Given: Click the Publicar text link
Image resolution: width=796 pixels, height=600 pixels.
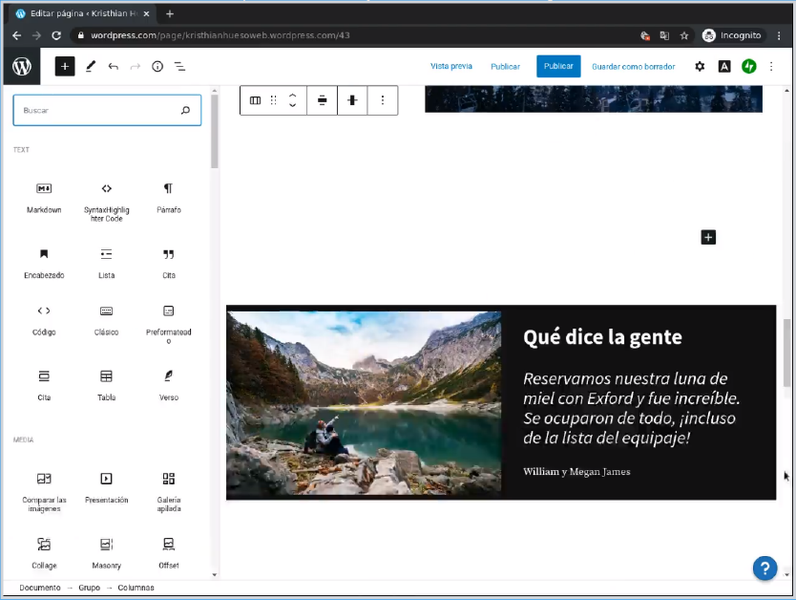Looking at the screenshot, I should coord(505,67).
